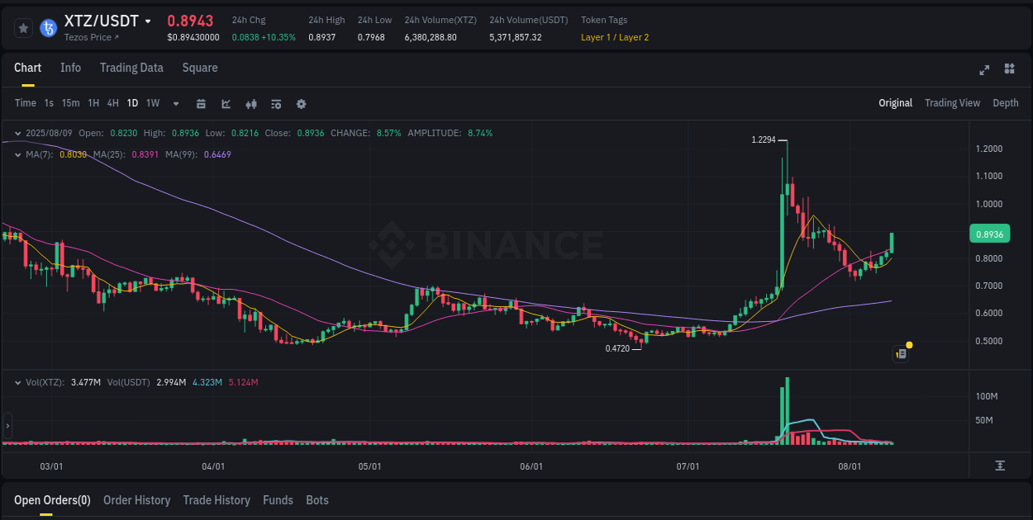The image size is (1033, 520).
Task: Expand the chart to fullscreen
Action: click(984, 70)
